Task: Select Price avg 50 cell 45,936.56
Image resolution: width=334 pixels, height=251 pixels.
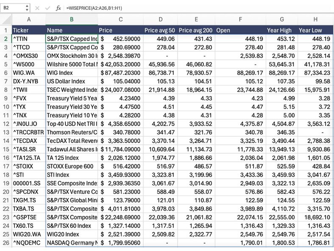Action: 160,65
